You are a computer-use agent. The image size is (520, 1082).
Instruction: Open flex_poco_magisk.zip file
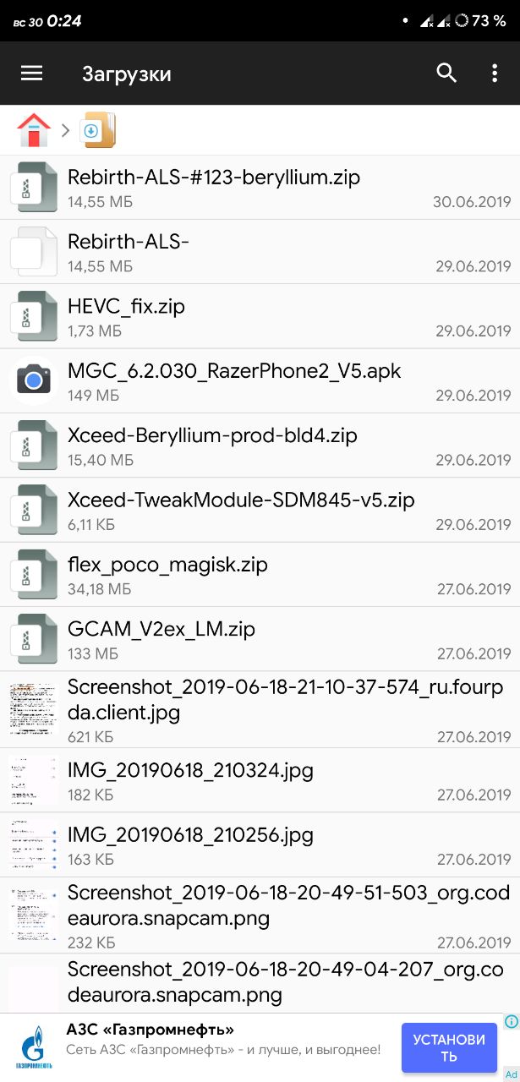point(260,574)
